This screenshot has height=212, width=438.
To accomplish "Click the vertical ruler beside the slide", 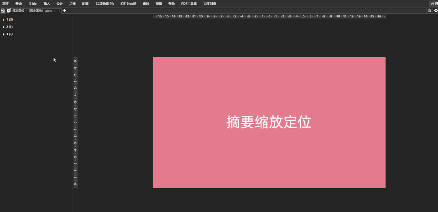I will pos(76,122).
